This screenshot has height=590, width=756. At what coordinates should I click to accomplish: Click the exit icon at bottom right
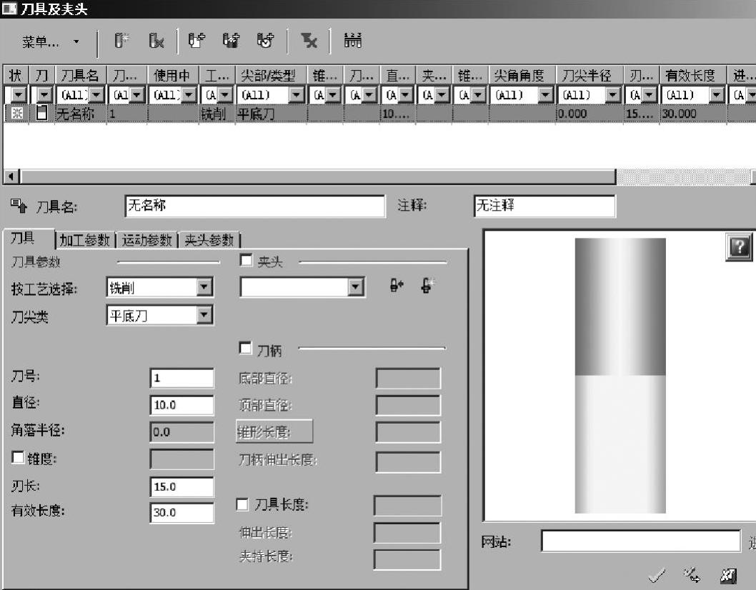(x=727, y=574)
